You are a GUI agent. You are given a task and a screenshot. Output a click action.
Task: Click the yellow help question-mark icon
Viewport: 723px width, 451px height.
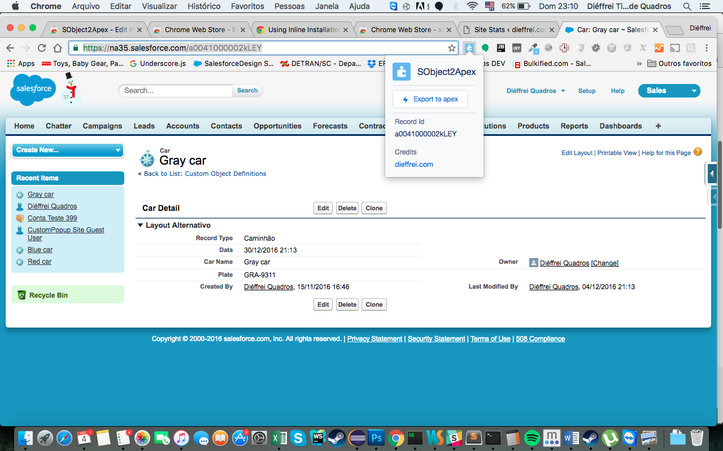(698, 152)
